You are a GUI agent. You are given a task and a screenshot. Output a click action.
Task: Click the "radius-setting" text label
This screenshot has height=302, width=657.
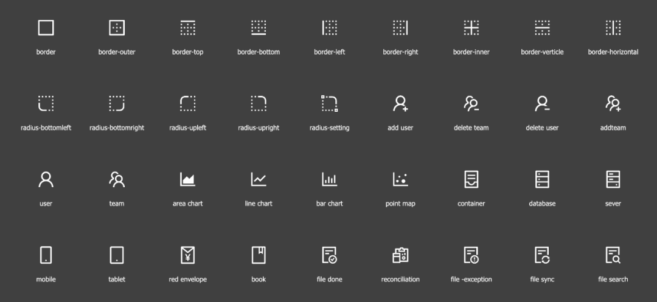click(329, 128)
